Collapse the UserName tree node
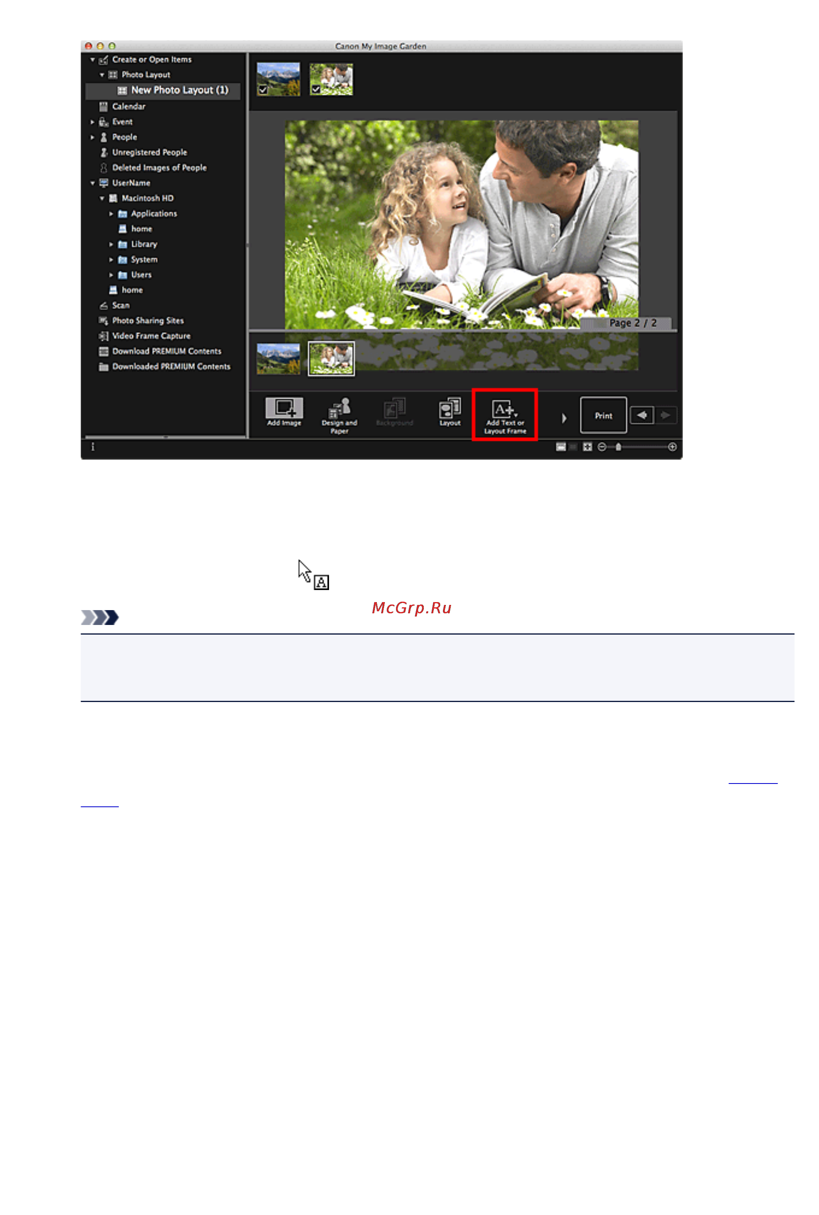The height and width of the screenshot is (1215, 819). [92, 183]
